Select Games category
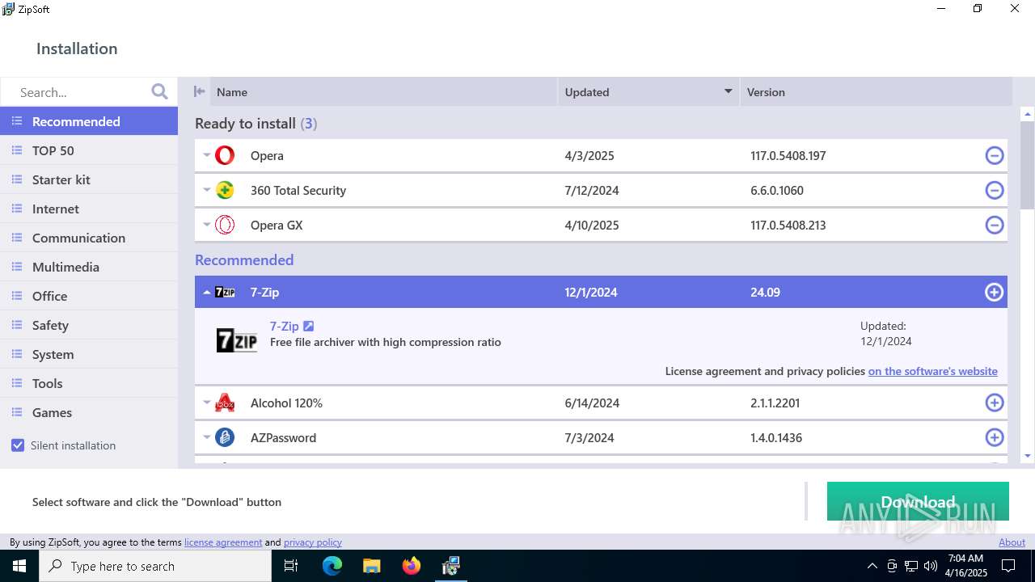This screenshot has height=582, width=1035. click(89, 412)
